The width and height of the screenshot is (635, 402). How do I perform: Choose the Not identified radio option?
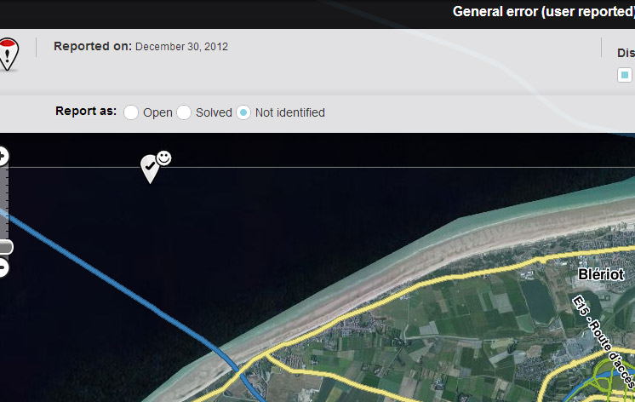pos(243,112)
